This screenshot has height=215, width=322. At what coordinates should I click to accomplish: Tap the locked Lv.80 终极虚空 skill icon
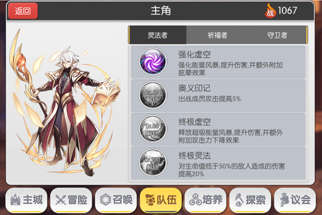click(x=152, y=129)
